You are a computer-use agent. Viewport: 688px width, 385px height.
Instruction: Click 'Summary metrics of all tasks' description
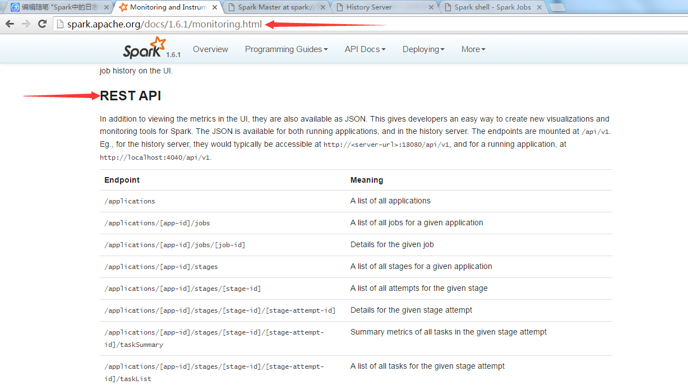(x=449, y=332)
